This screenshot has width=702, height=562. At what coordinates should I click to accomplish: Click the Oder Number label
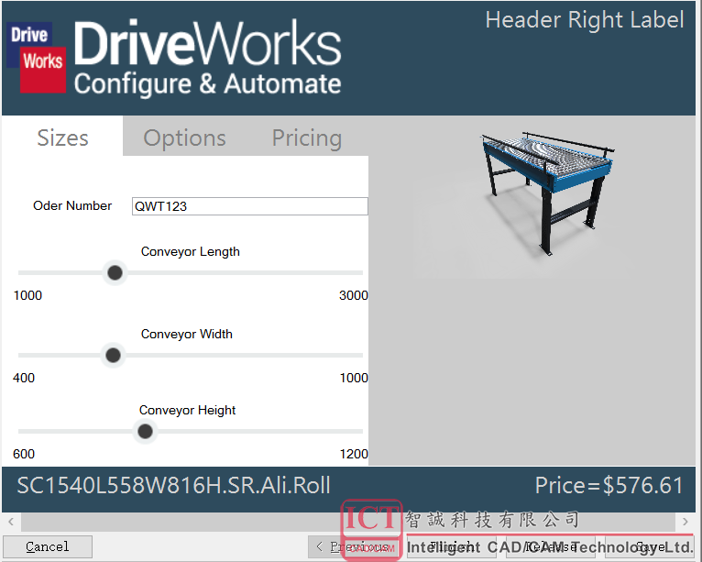72,205
